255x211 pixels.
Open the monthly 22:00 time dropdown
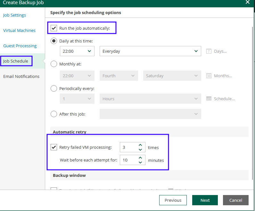point(77,76)
